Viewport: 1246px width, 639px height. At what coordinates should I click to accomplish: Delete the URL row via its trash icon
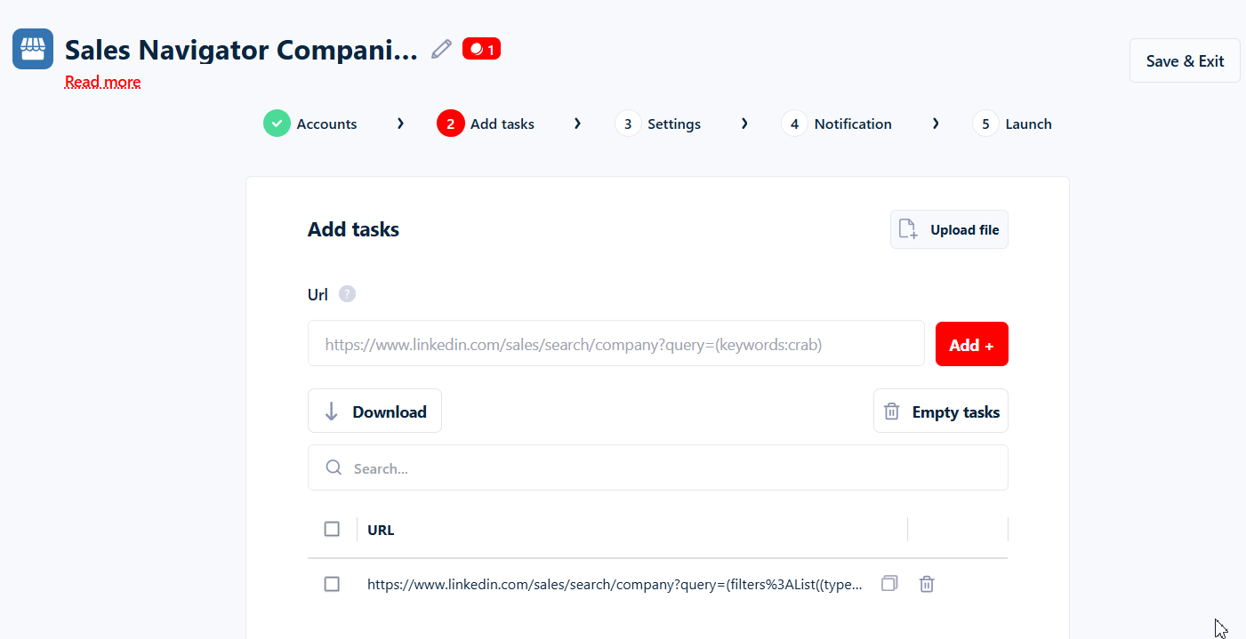tap(926, 583)
